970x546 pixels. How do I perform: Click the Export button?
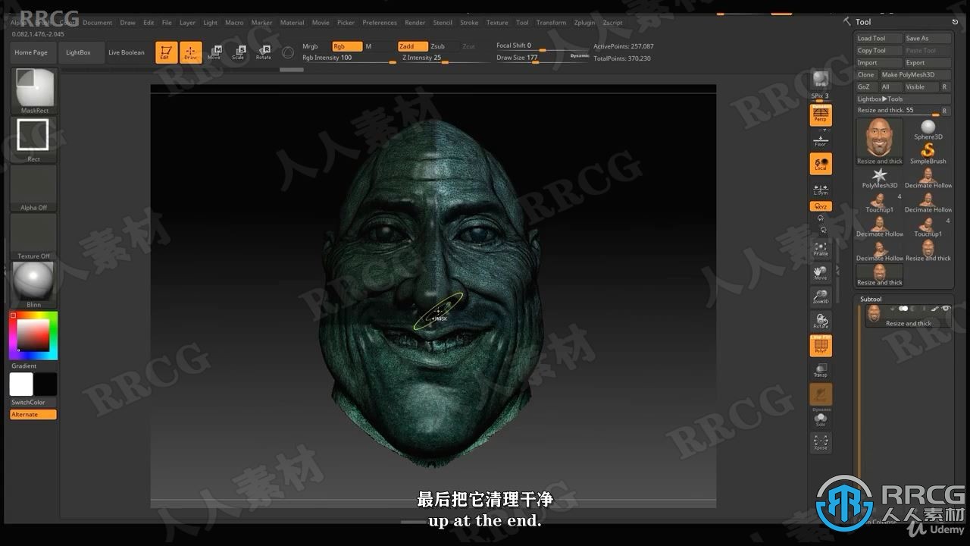click(928, 62)
